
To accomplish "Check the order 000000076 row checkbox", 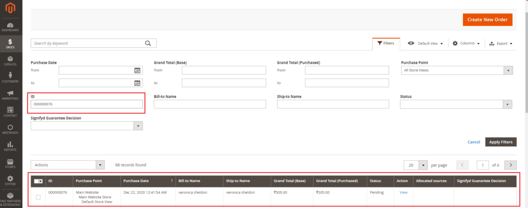I will pos(38,197).
